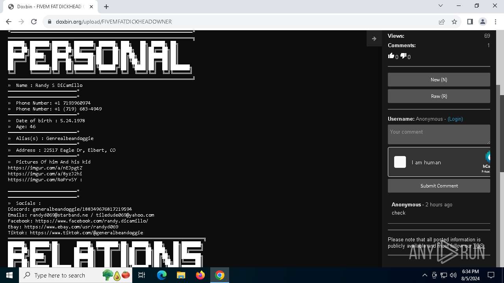The width and height of the screenshot is (504, 283).
Task: Click the taskbar search box
Action: coord(76,275)
